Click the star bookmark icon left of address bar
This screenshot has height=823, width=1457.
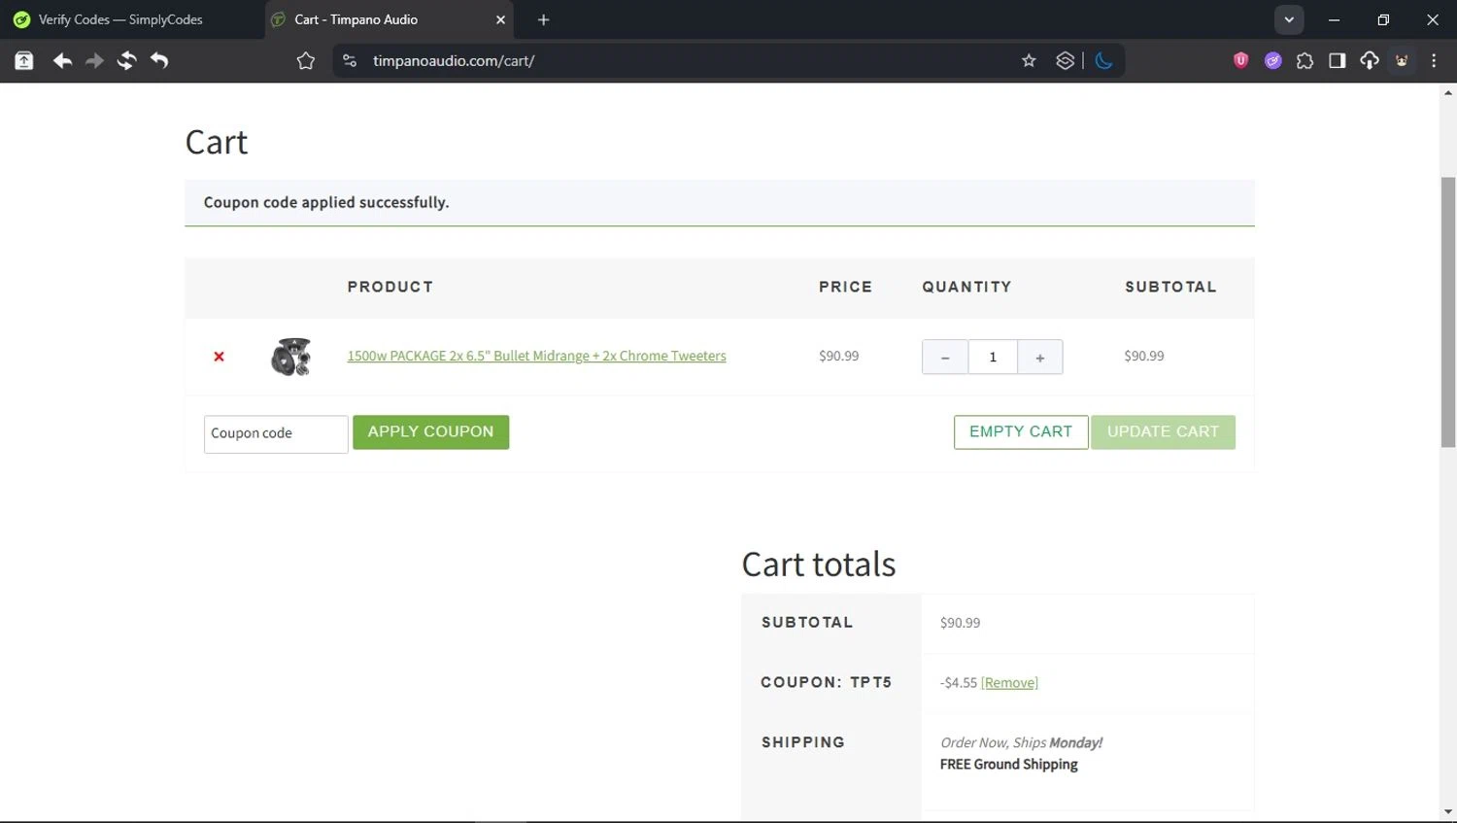click(x=306, y=60)
